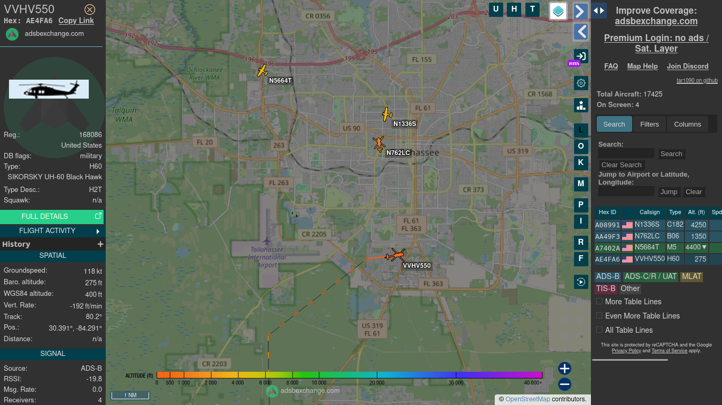Screen dimensions: 722x405
Task: Select the VVHV550 row in aircraft table
Action: 658,259
